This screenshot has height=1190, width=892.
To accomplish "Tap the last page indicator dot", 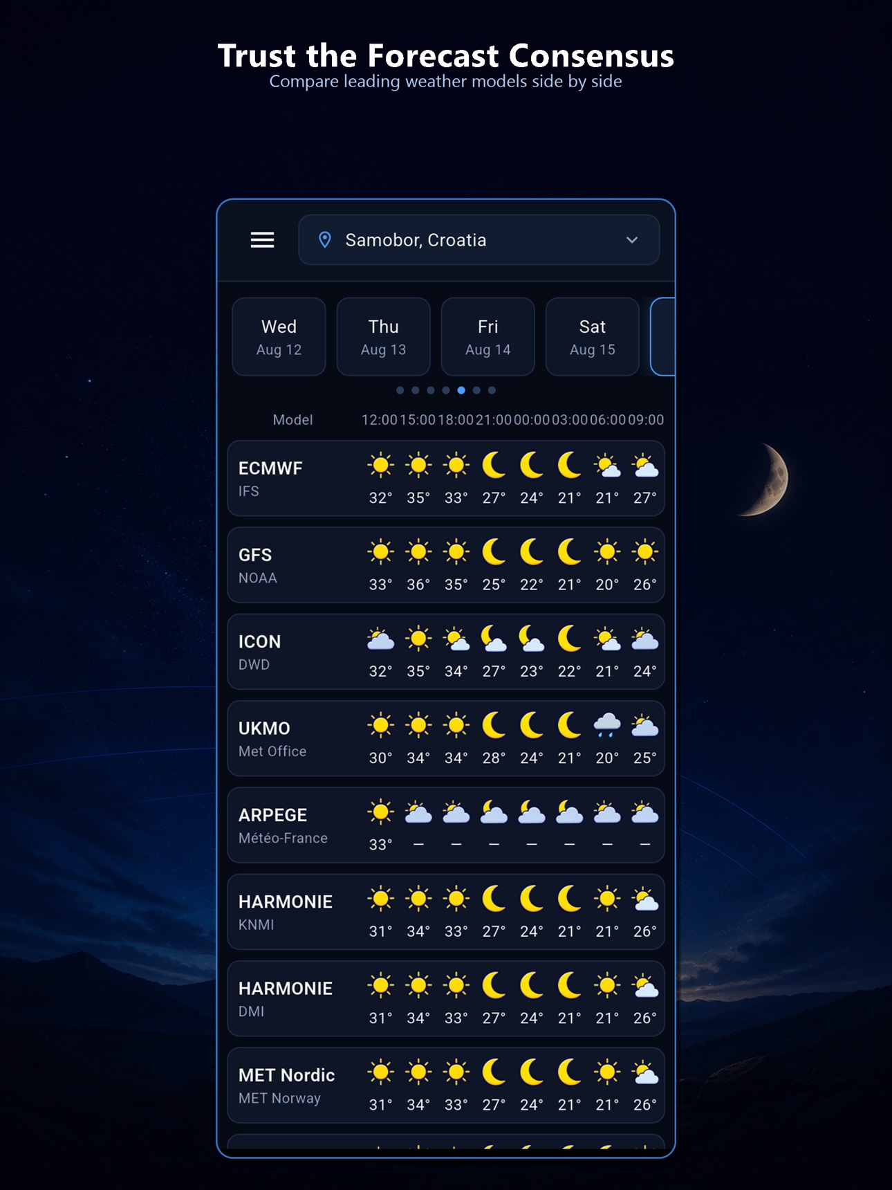I will [492, 390].
